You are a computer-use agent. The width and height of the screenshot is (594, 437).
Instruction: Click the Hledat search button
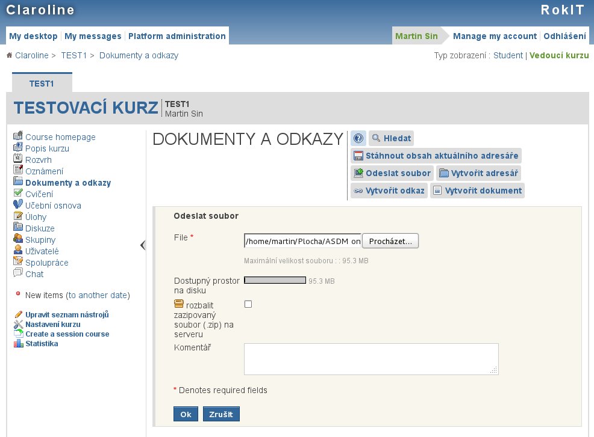(391, 138)
